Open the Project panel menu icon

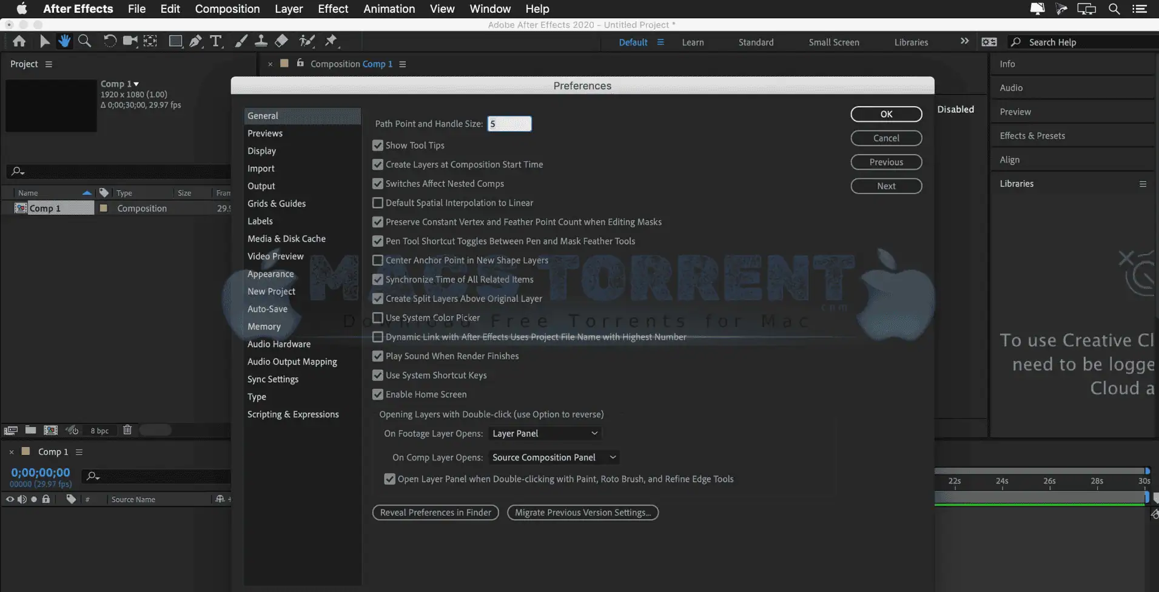click(x=49, y=64)
